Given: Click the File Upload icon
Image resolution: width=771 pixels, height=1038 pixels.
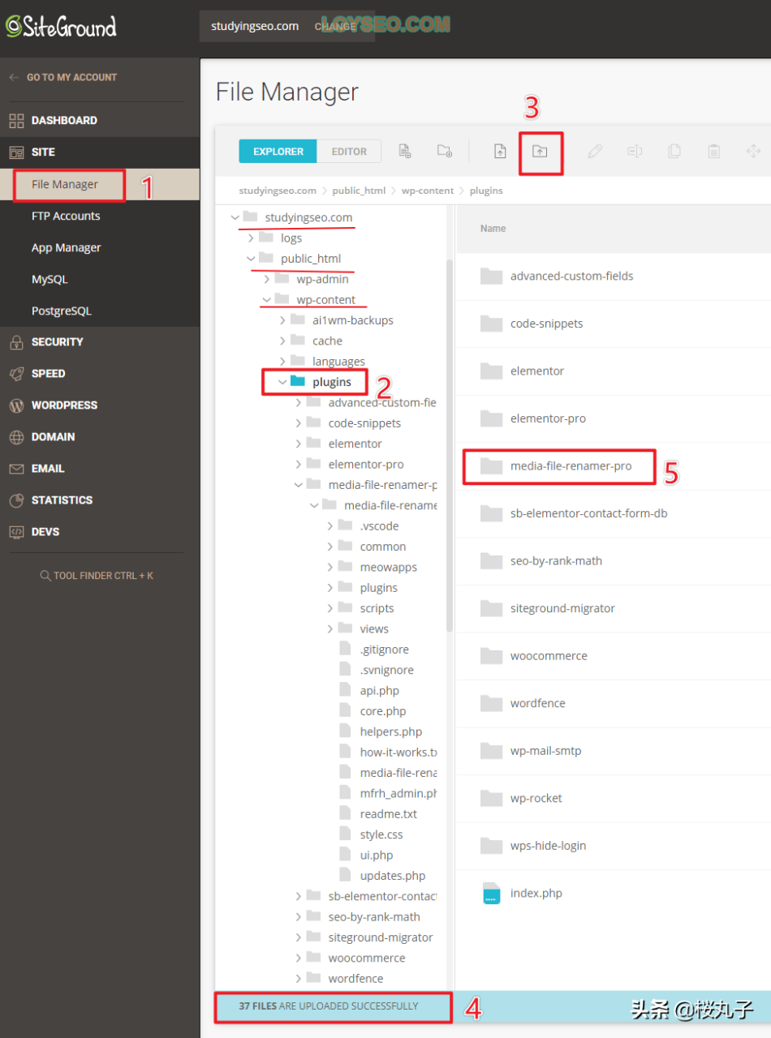Looking at the screenshot, I should 501,151.
